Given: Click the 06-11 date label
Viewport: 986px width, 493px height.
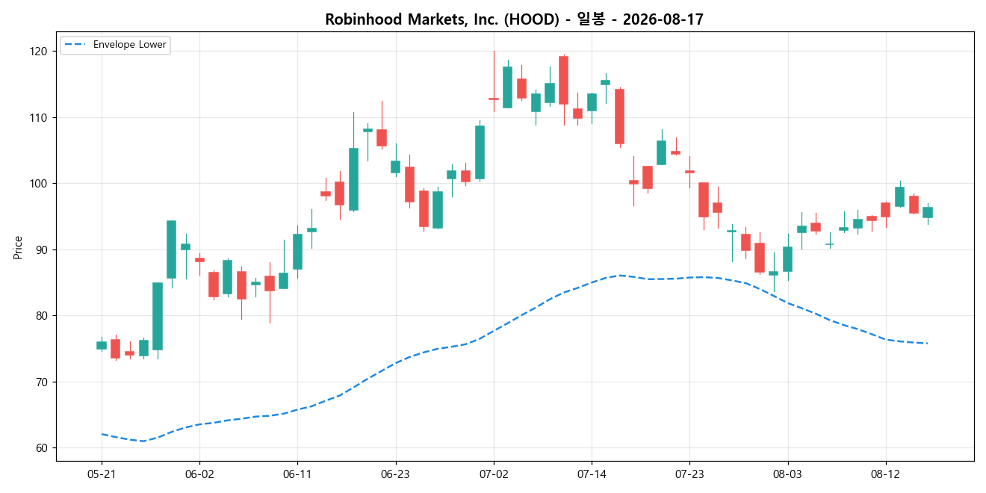Looking at the screenshot, I should (297, 474).
